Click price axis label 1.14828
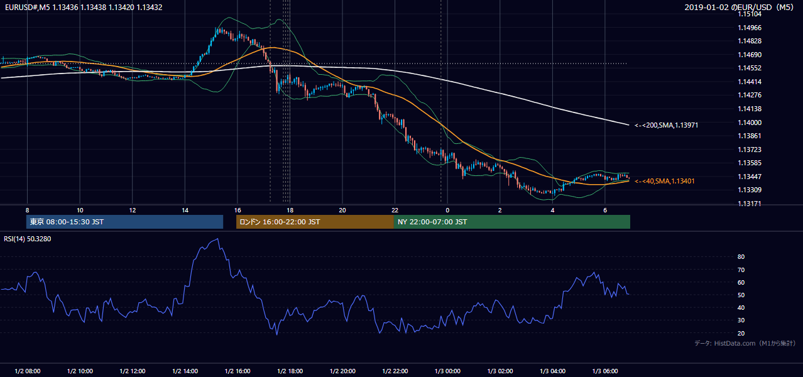This screenshot has height=377, width=803. pyautogui.click(x=750, y=41)
